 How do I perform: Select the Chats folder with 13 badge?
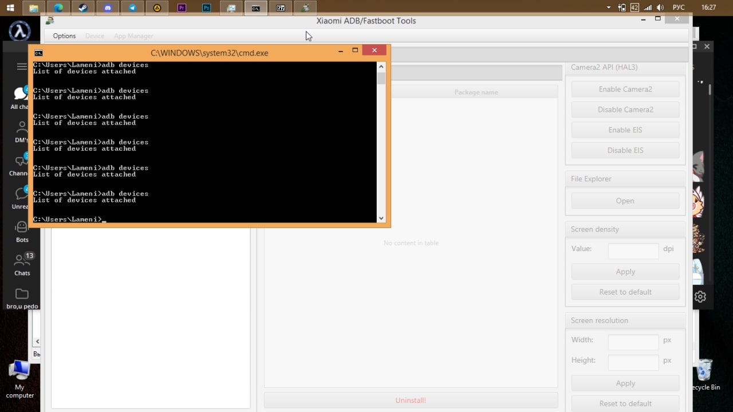tap(22, 265)
